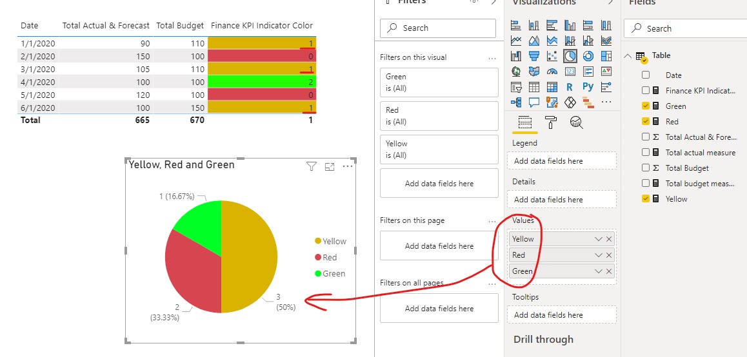Select the Card 123 visualization
747x357 pixels.
pos(570,72)
